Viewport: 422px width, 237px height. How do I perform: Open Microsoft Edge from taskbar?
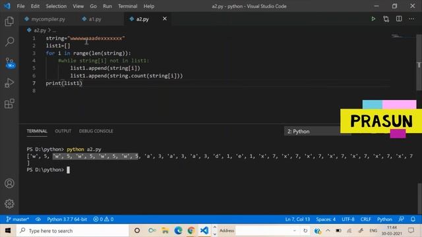(x=178, y=230)
